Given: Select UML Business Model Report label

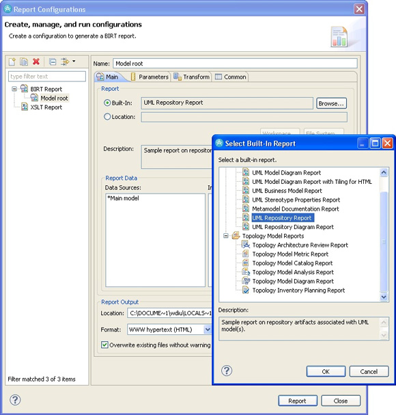Looking at the screenshot, I should pyautogui.click(x=287, y=191).
